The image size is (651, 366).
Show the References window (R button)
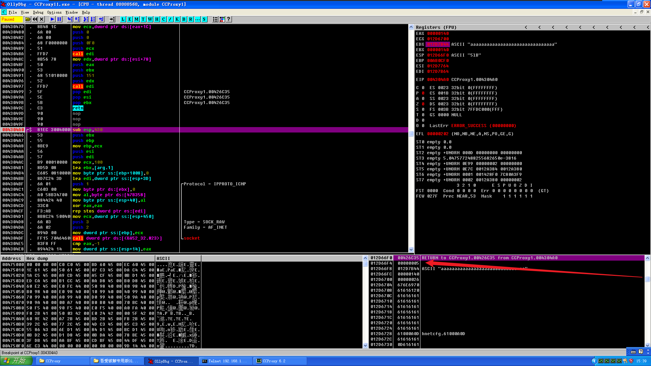191,19
